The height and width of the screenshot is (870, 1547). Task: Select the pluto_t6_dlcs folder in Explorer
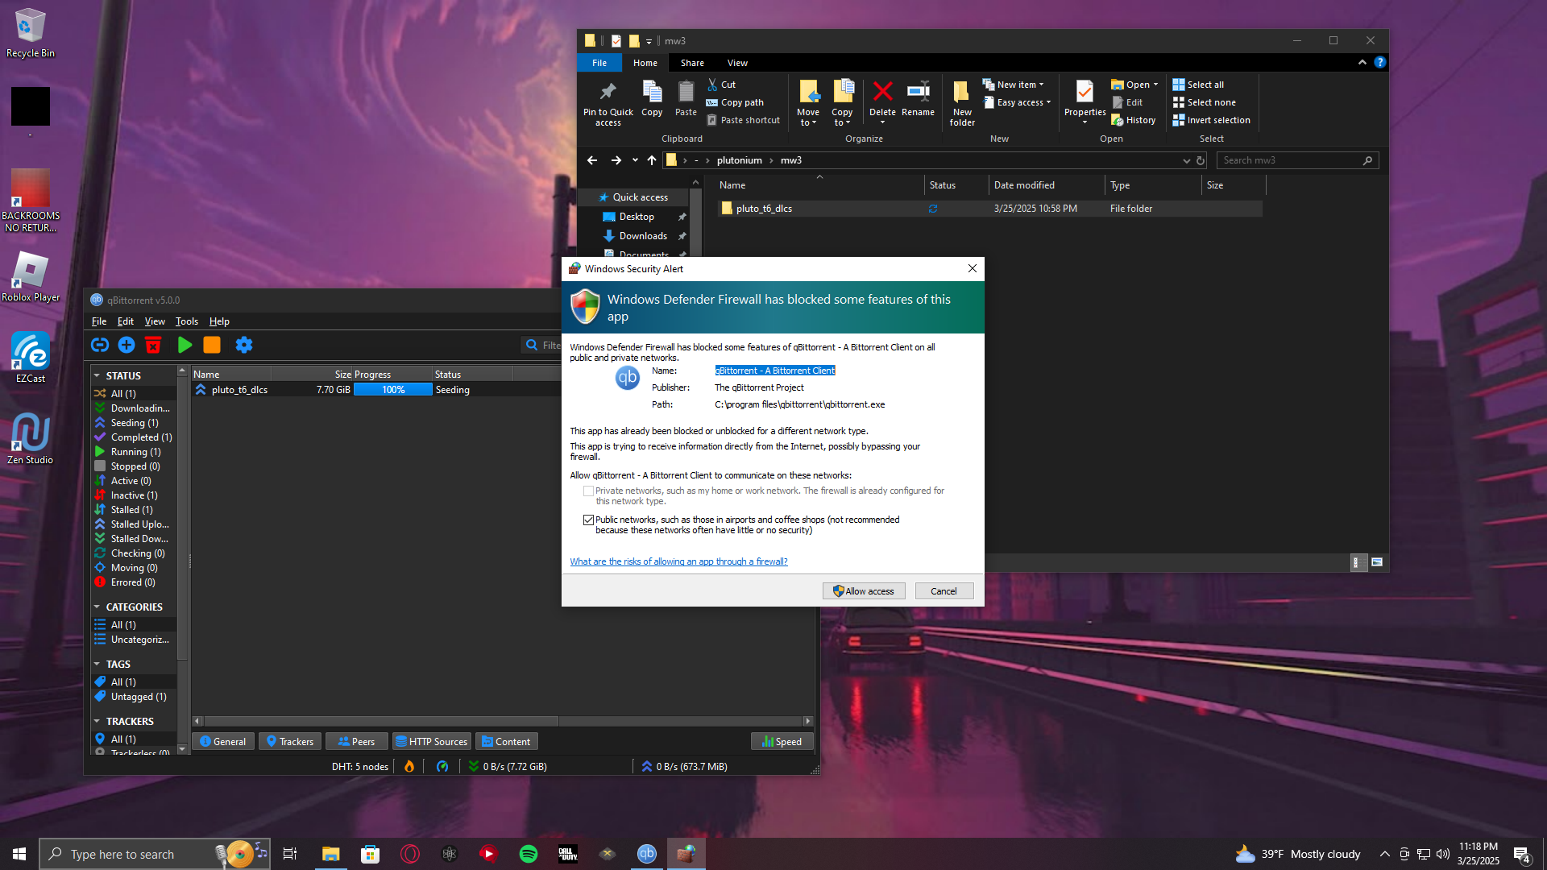[x=989, y=209]
